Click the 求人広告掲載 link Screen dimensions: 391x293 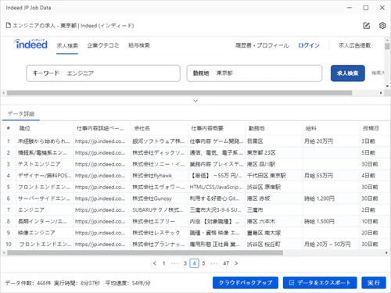point(354,45)
